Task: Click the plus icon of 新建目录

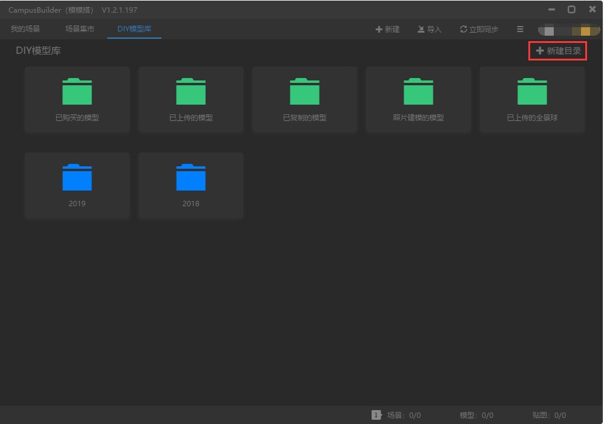Action: (540, 51)
